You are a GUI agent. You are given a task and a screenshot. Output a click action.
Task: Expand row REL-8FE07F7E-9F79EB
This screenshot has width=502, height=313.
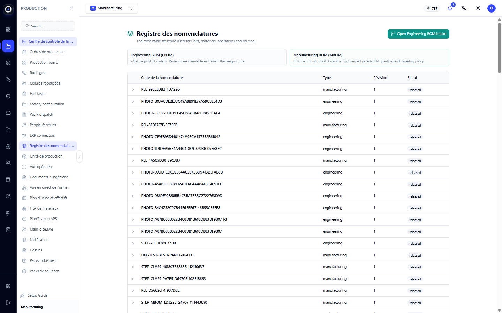pyautogui.click(x=133, y=125)
